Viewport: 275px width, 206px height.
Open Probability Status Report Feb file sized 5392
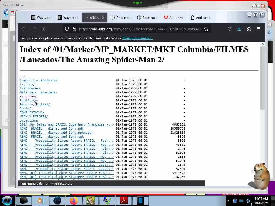[67, 141]
